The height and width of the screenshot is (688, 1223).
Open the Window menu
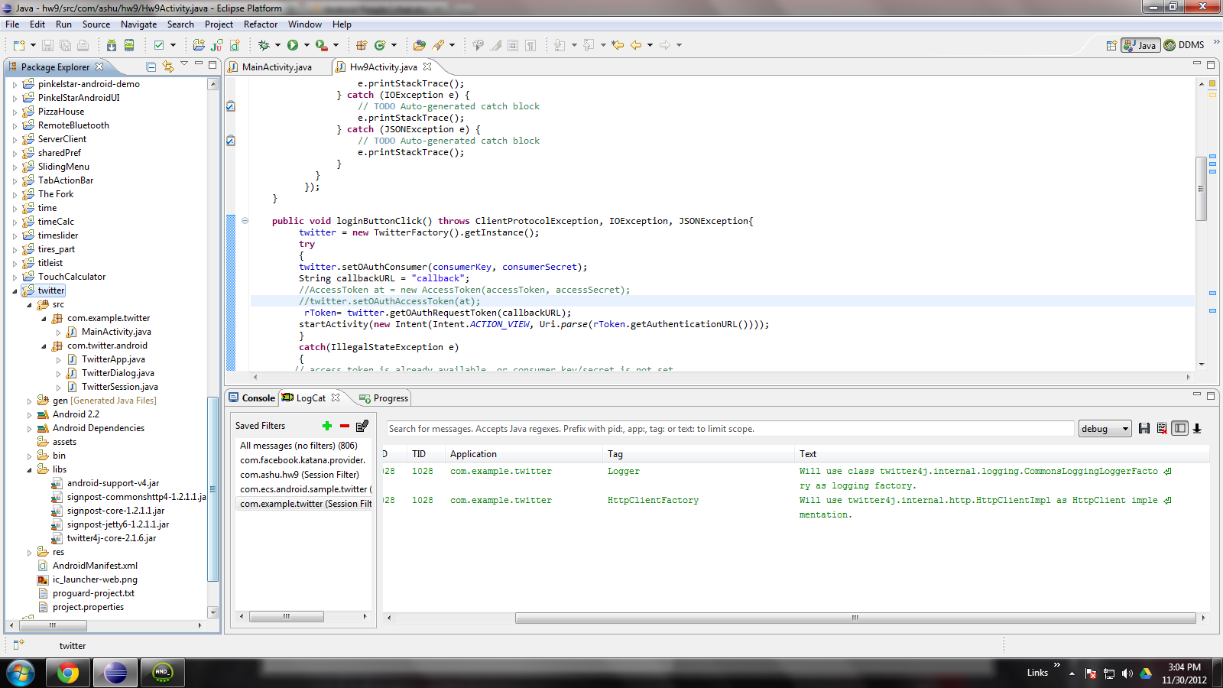[x=304, y=24]
